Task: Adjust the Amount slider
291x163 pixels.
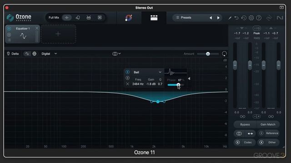Action: pyautogui.click(x=208, y=54)
